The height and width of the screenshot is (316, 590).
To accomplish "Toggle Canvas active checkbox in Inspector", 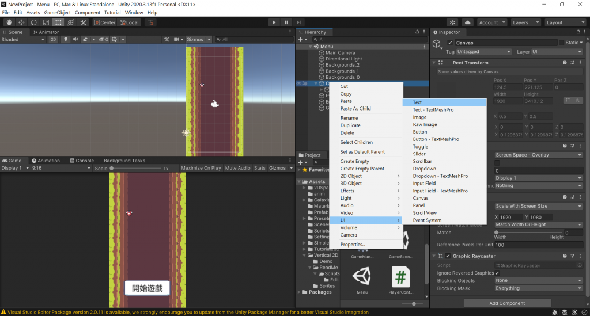I will (450, 43).
